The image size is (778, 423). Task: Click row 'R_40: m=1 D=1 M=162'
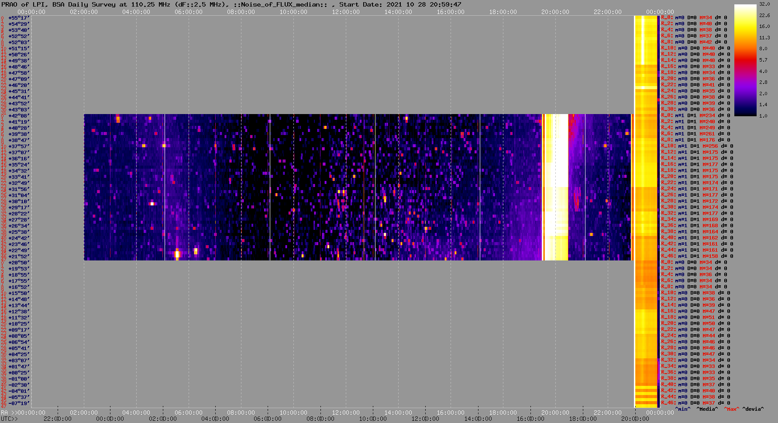[697, 238]
